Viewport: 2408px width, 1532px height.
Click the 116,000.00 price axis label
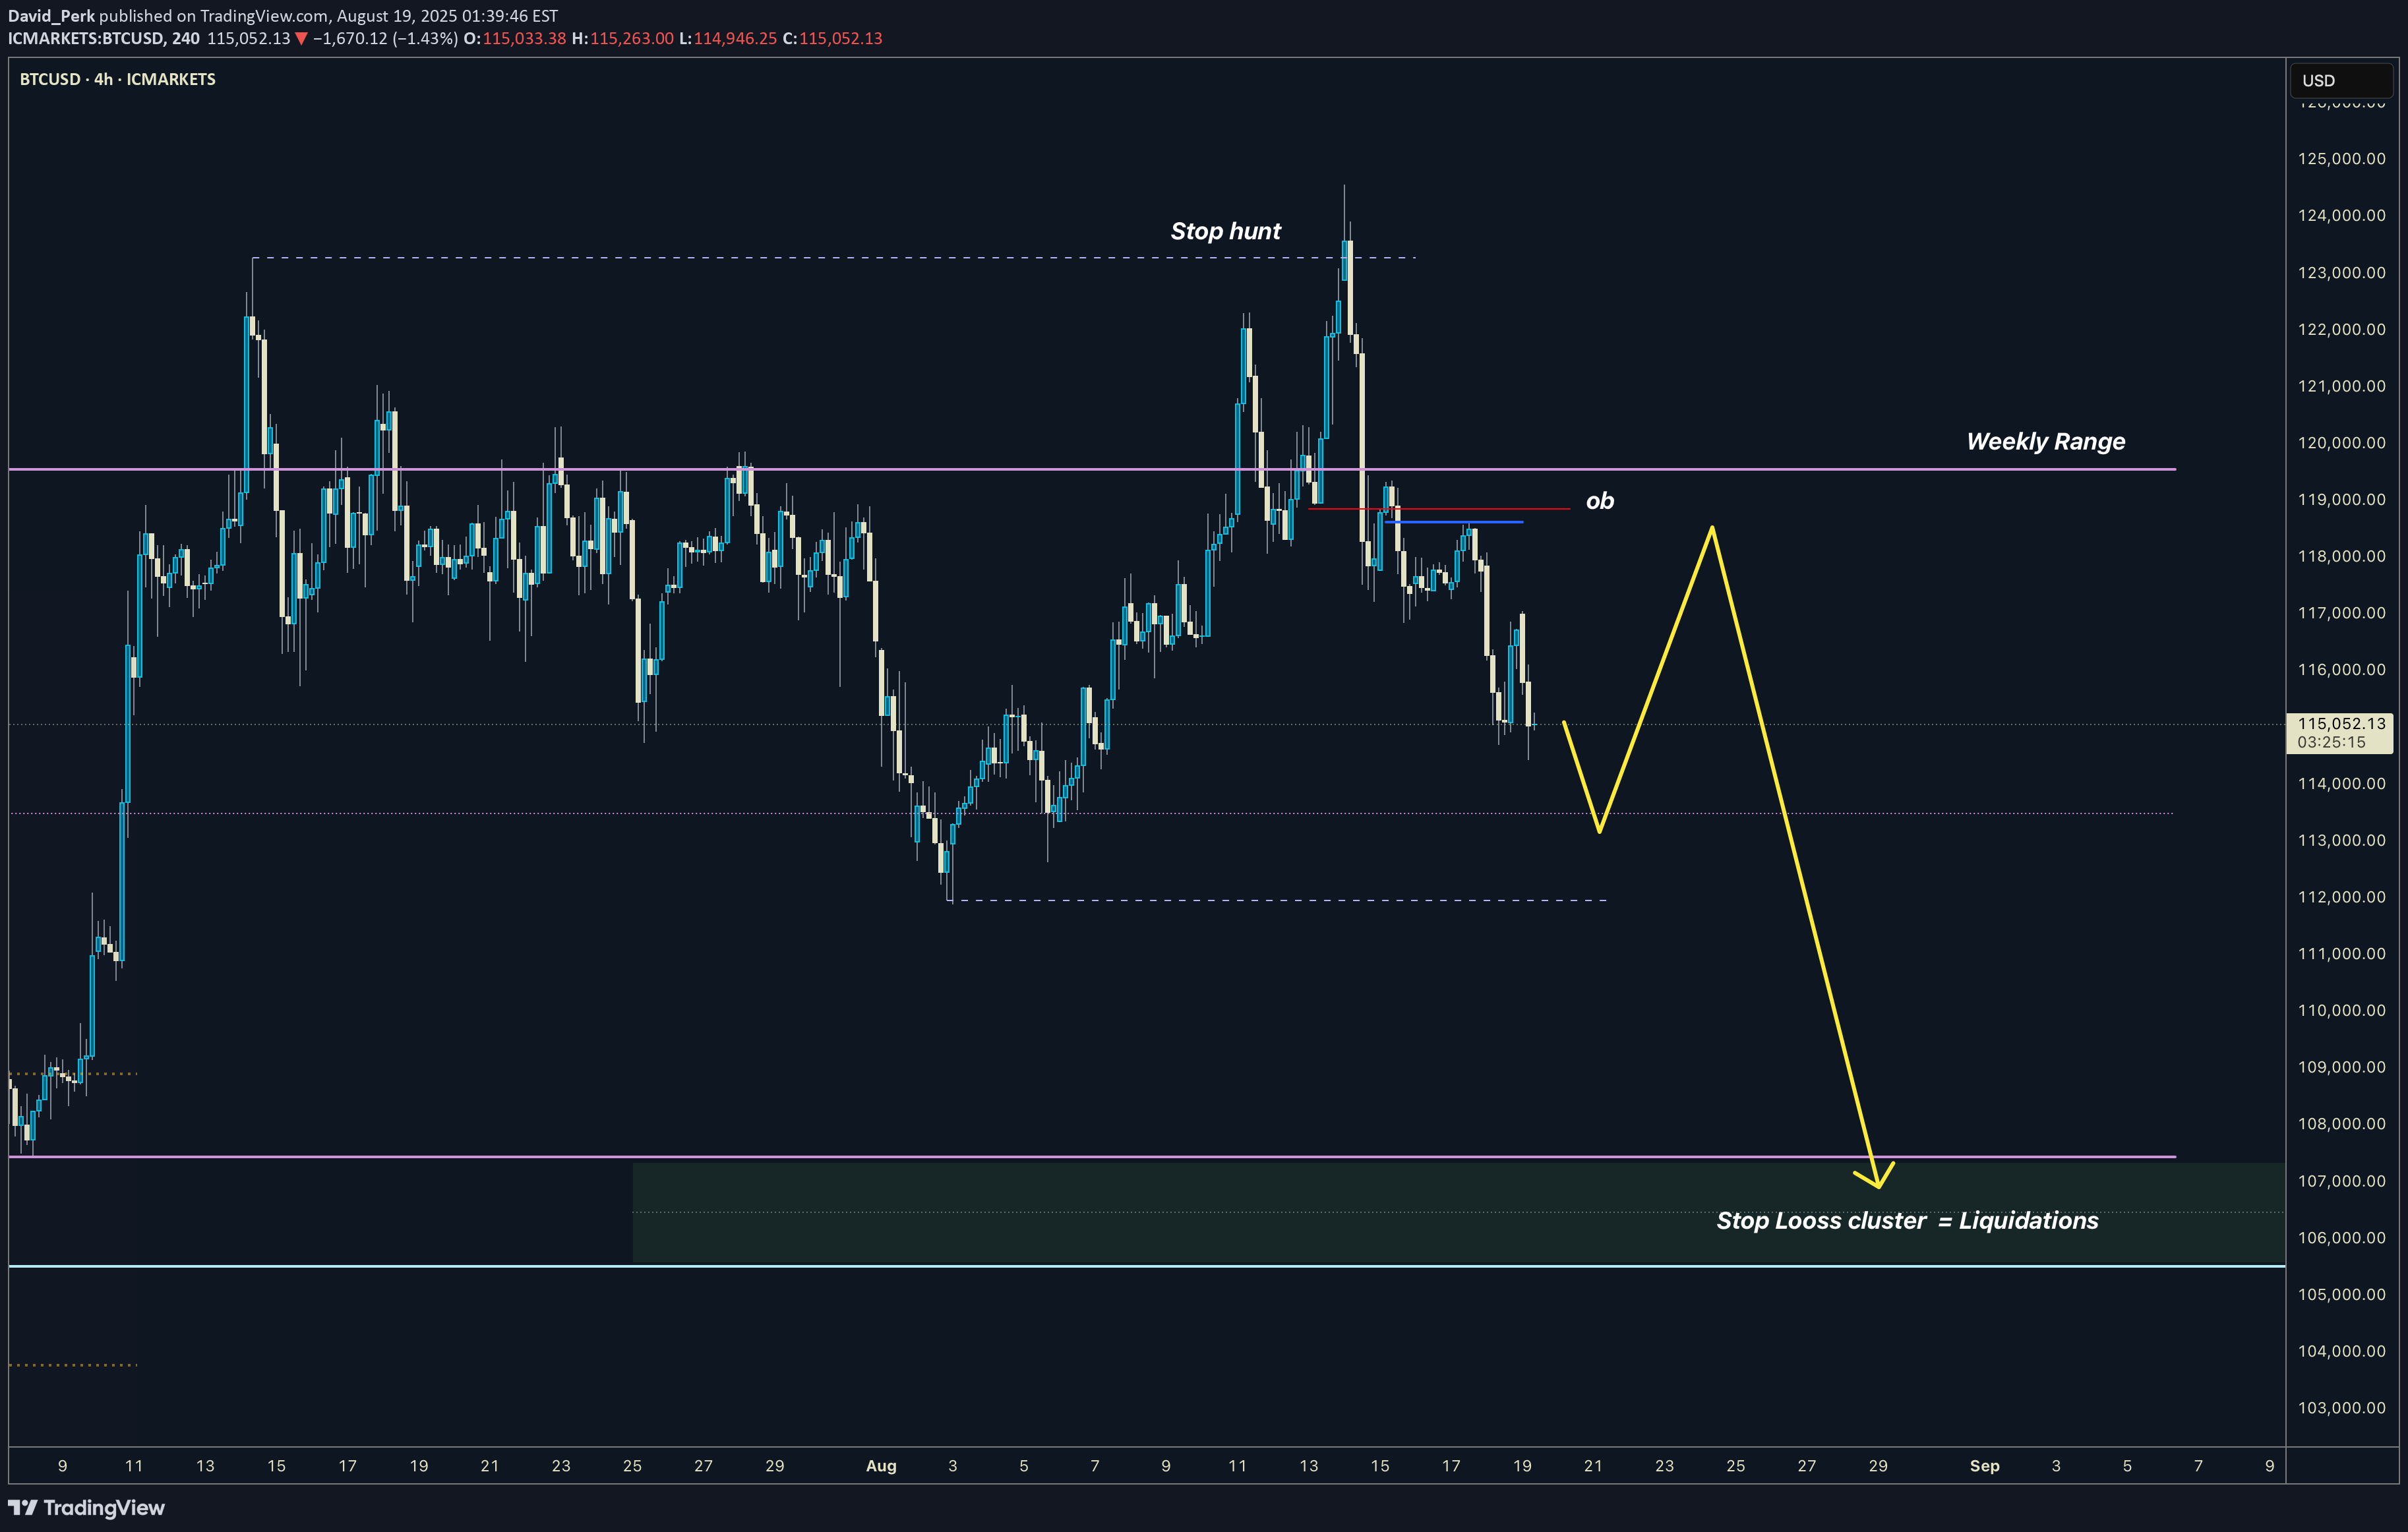coord(2341,669)
